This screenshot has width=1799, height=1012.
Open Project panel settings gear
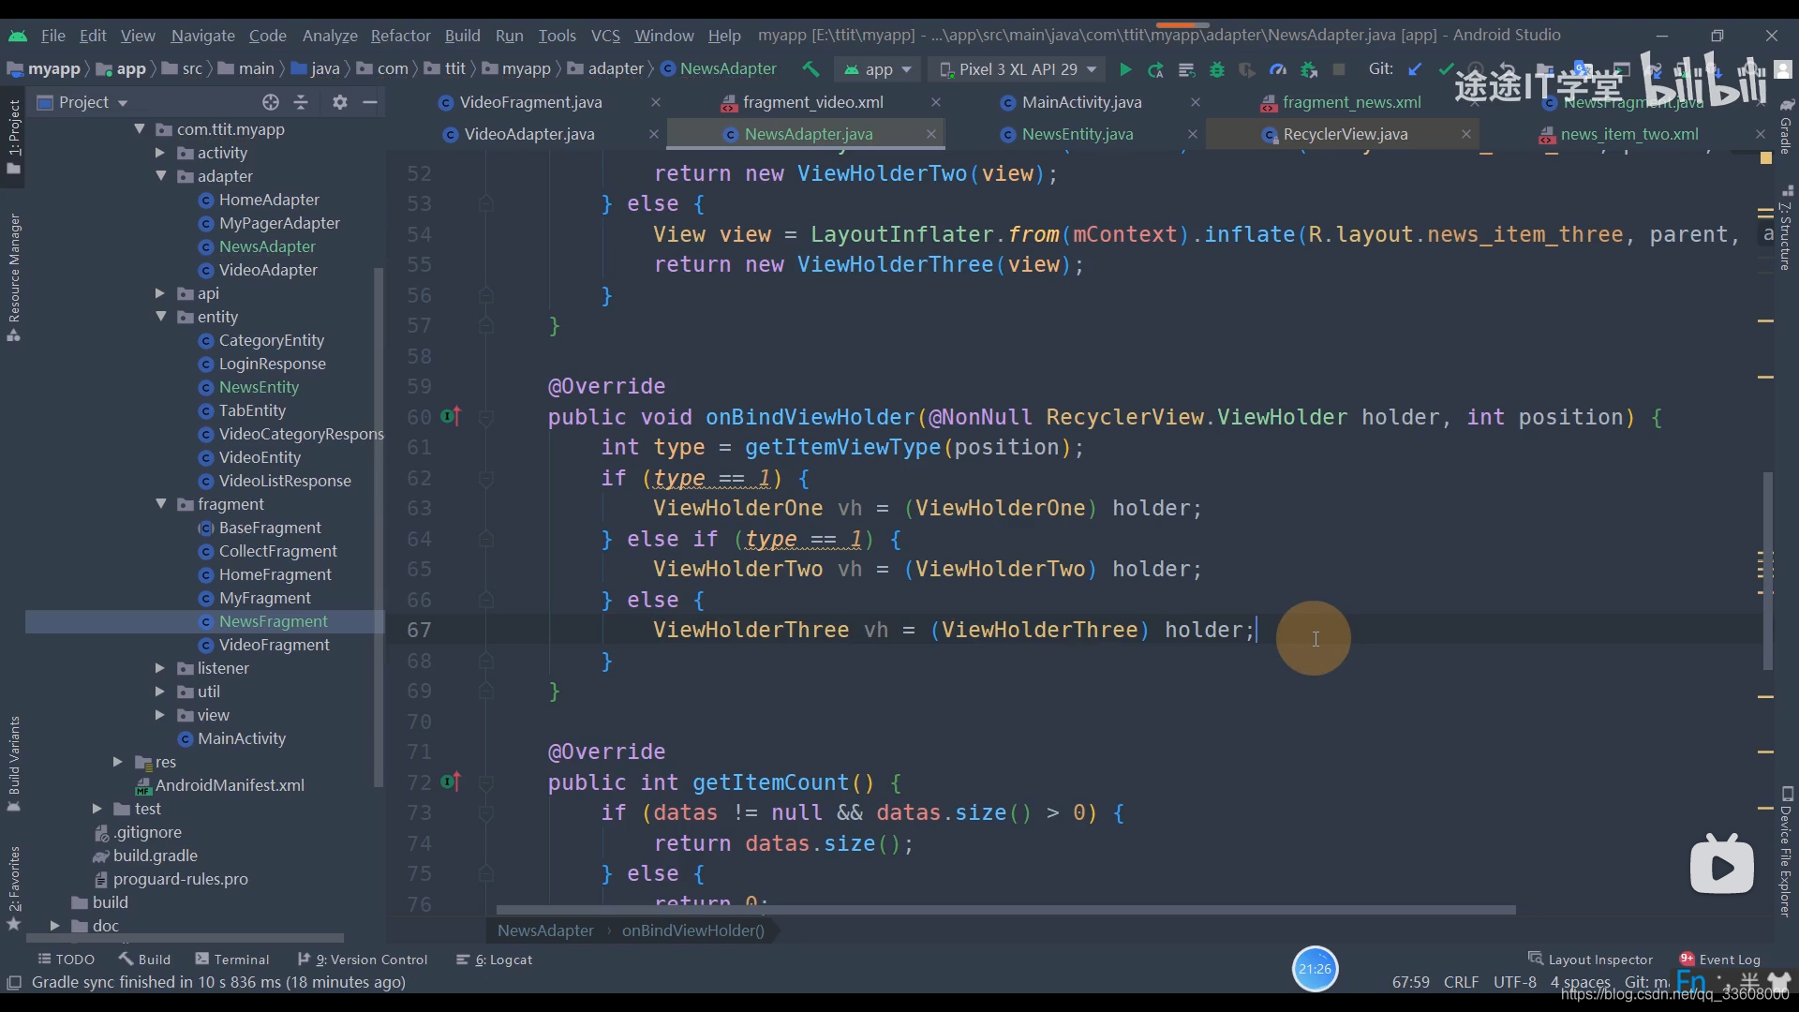point(340,102)
